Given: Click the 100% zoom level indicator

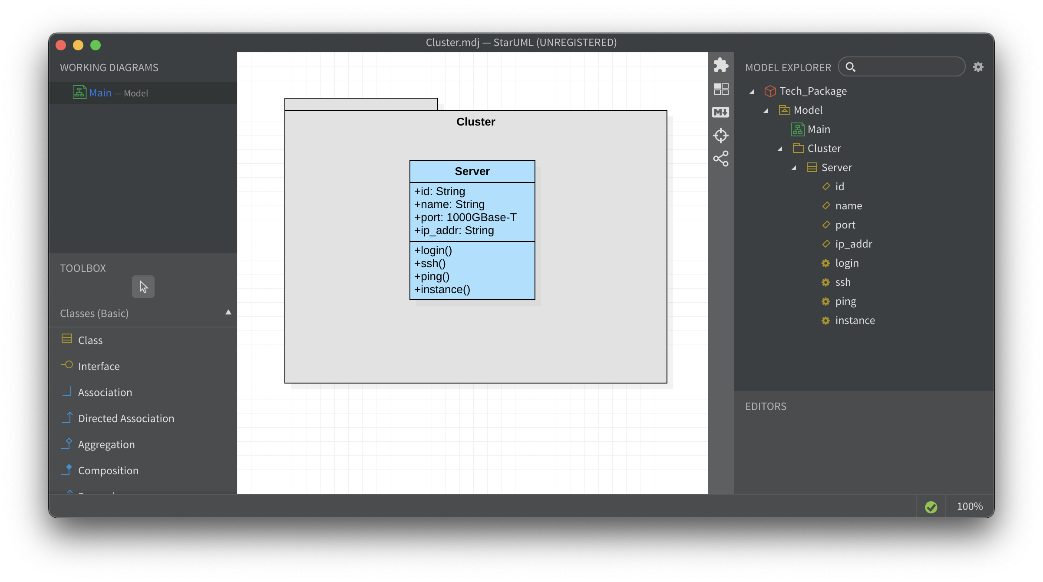Looking at the screenshot, I should (970, 506).
